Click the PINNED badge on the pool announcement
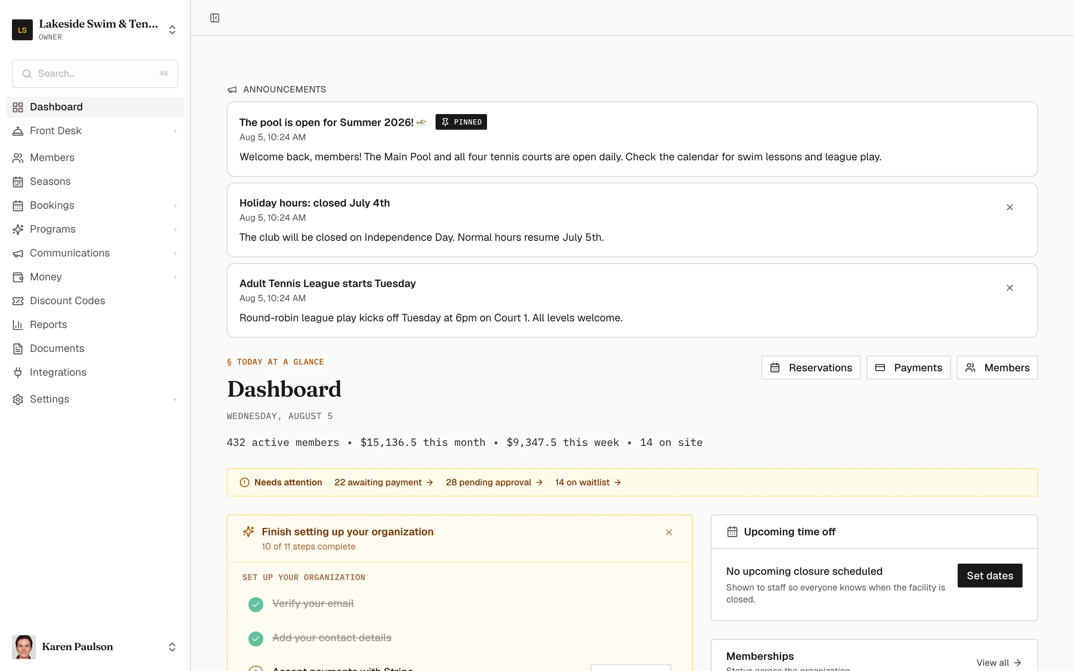This screenshot has width=1074, height=671. pyautogui.click(x=461, y=122)
